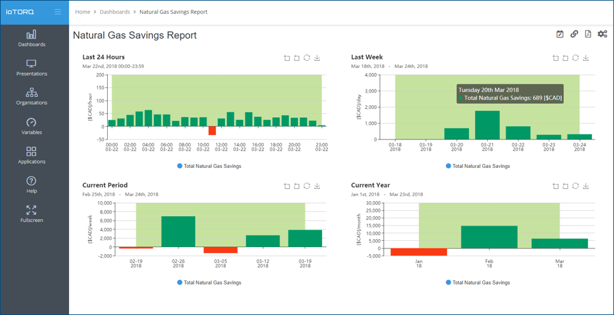Select the 03-21 bar in Last Week chart

coord(487,125)
